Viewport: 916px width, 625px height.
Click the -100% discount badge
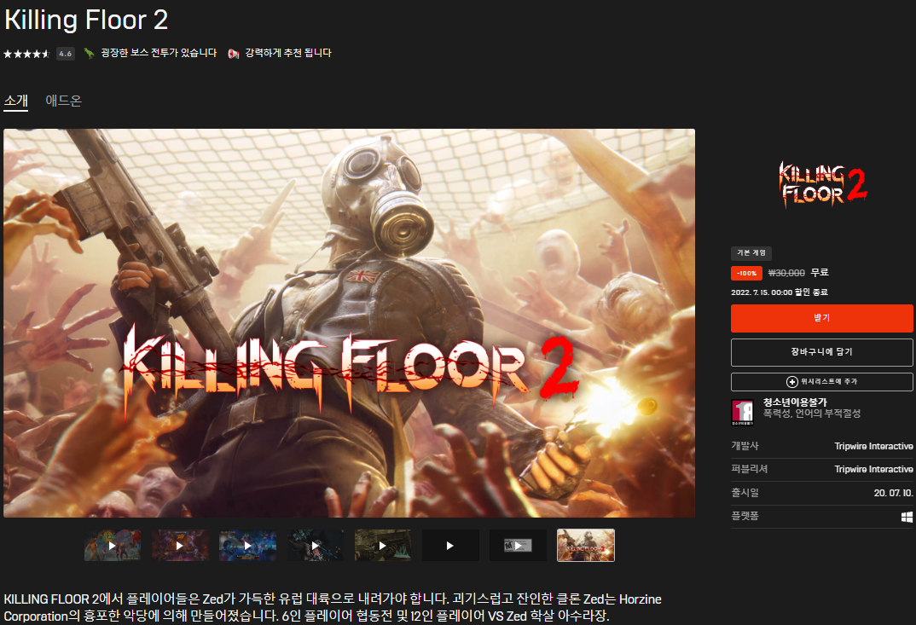[x=746, y=274]
